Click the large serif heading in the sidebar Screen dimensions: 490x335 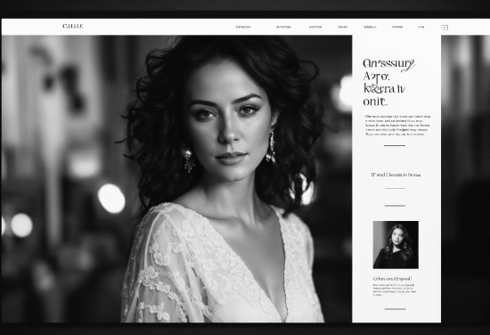point(389,82)
